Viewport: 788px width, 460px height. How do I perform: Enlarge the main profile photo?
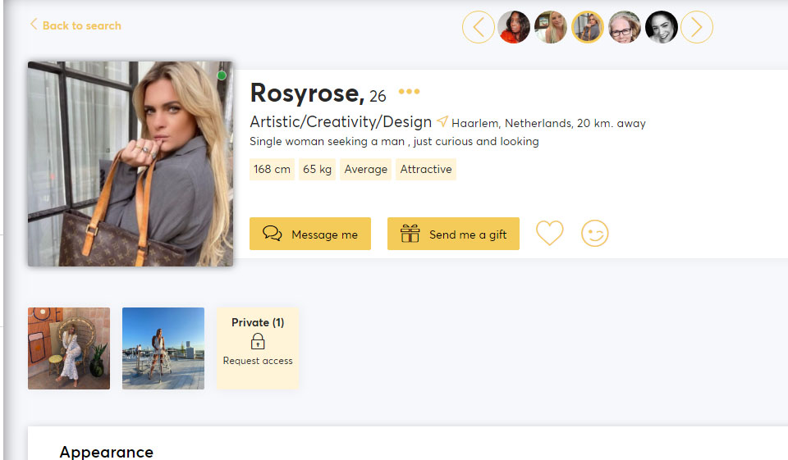131,164
